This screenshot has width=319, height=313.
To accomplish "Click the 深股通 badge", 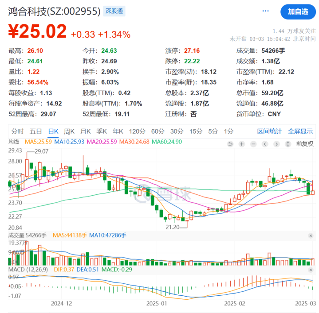I will (114, 11).
